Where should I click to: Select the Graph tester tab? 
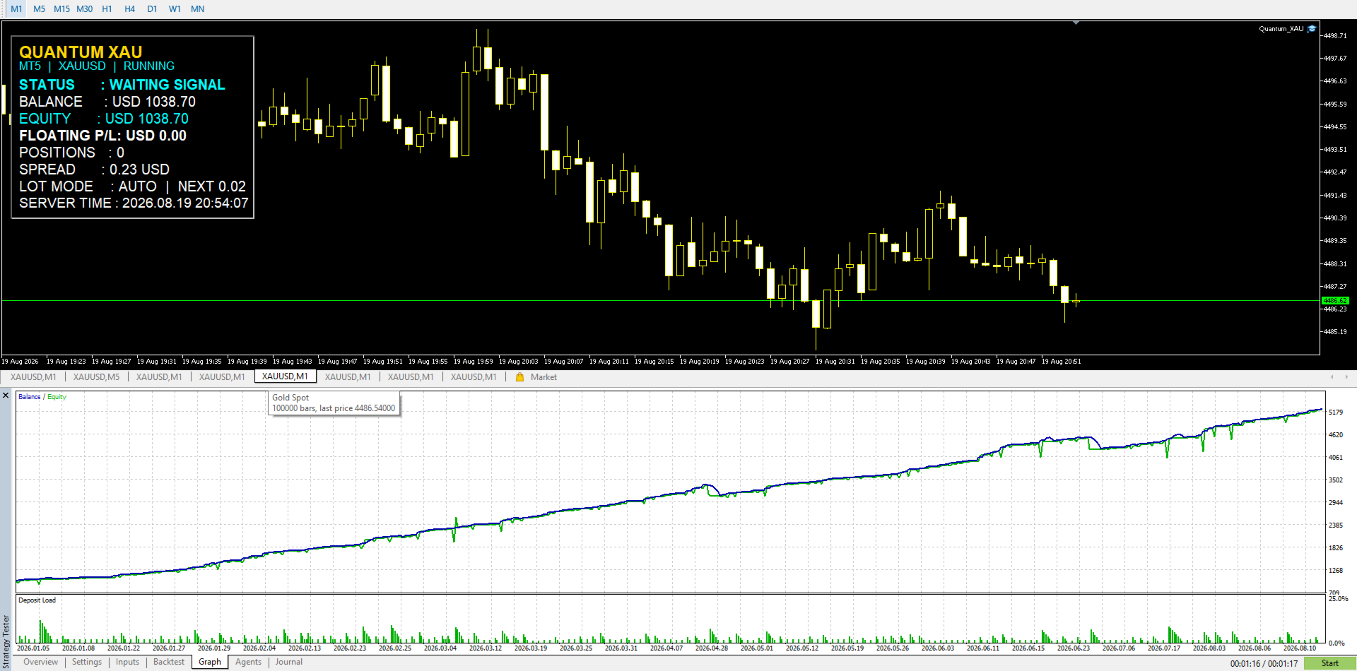[210, 662]
